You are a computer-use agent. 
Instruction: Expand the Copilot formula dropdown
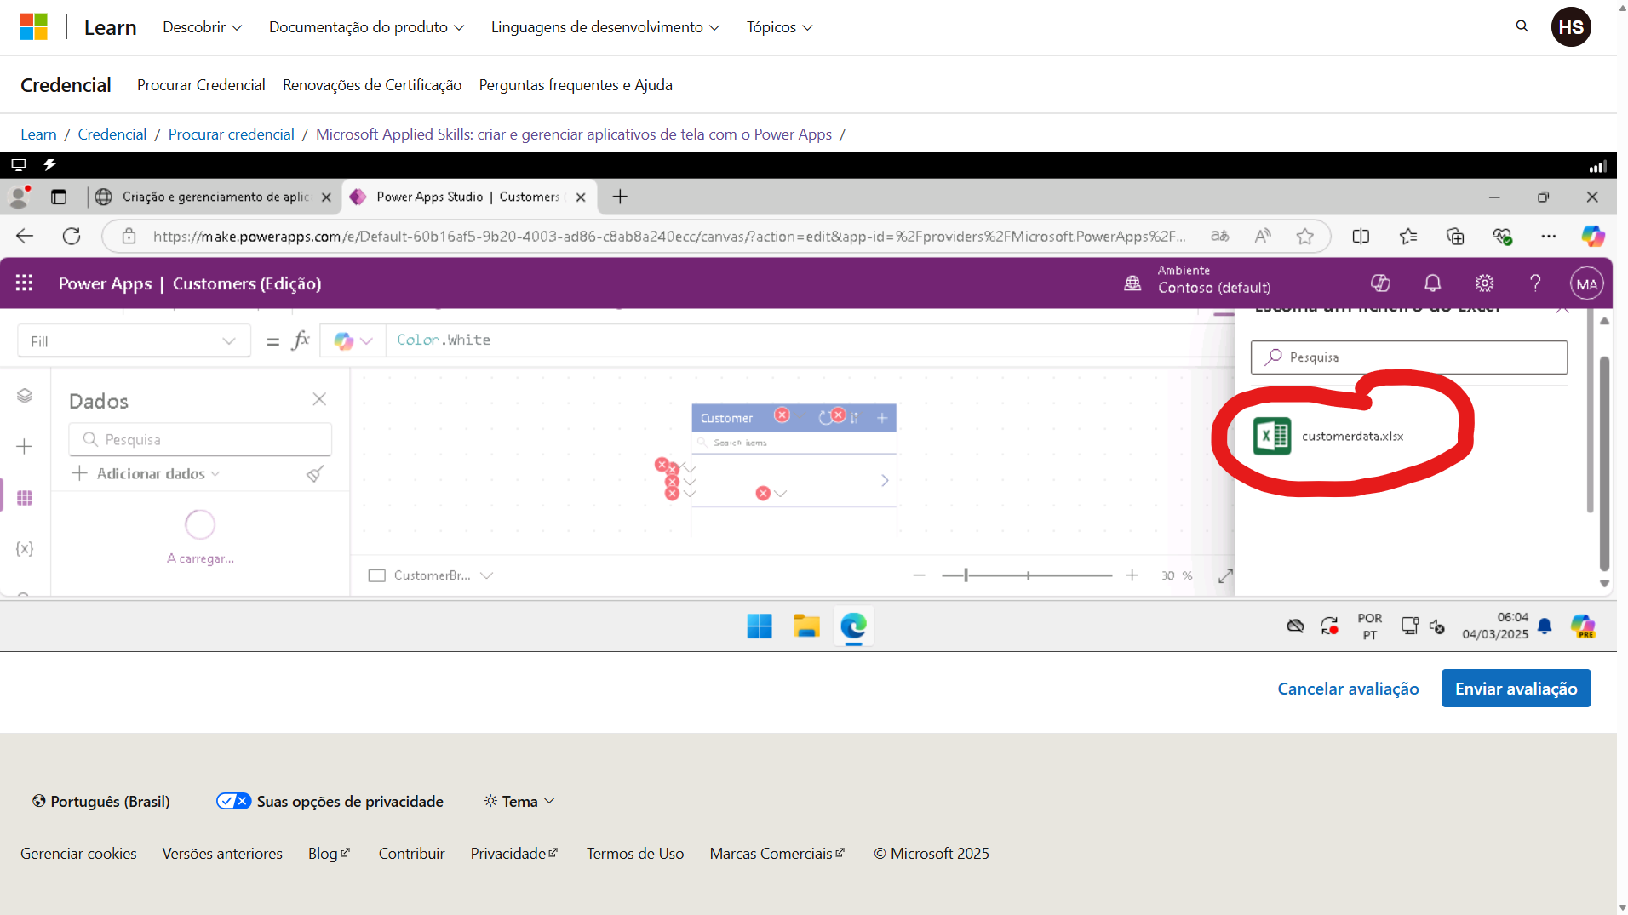tap(367, 341)
